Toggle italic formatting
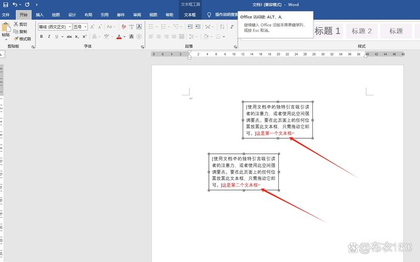This screenshot has width=420, height=262. point(49,36)
